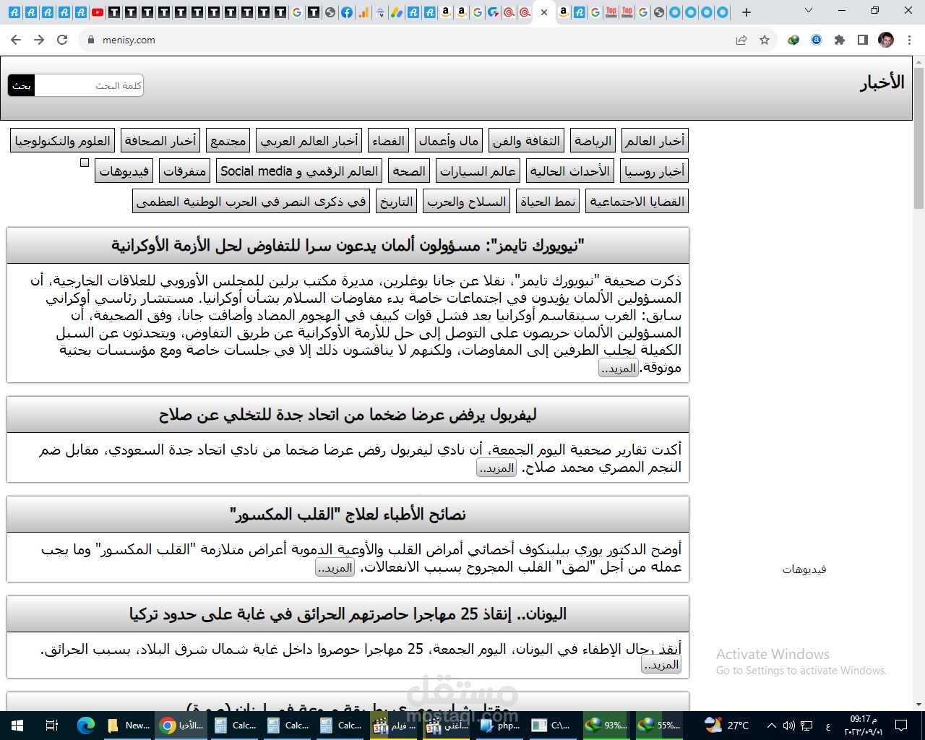Open Task View on the taskbar
The width and height of the screenshot is (925, 740).
51,726
